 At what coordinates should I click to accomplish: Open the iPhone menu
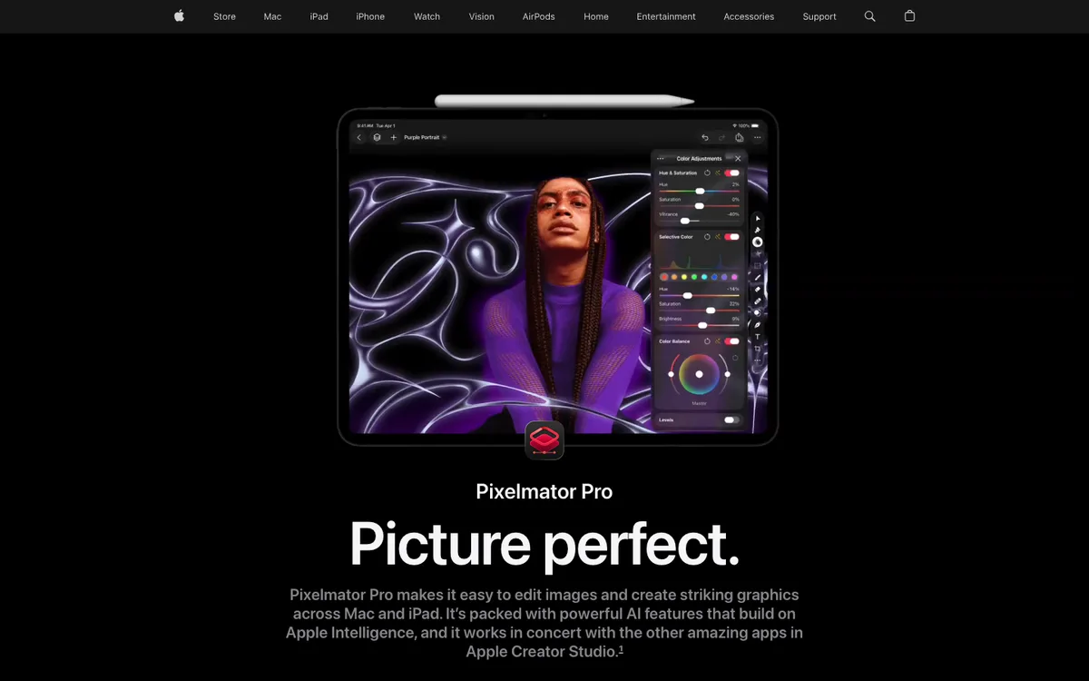pos(370,16)
